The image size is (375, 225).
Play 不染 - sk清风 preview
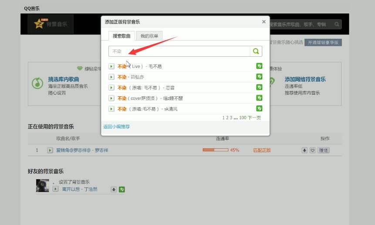[x=111, y=109]
